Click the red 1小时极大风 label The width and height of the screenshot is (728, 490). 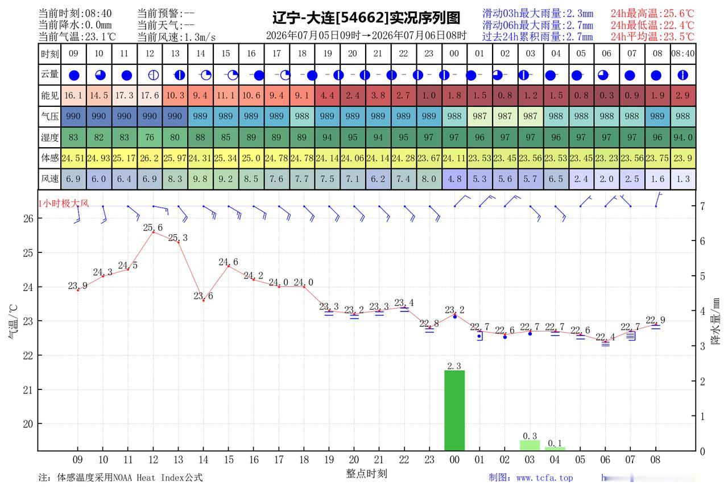point(64,203)
